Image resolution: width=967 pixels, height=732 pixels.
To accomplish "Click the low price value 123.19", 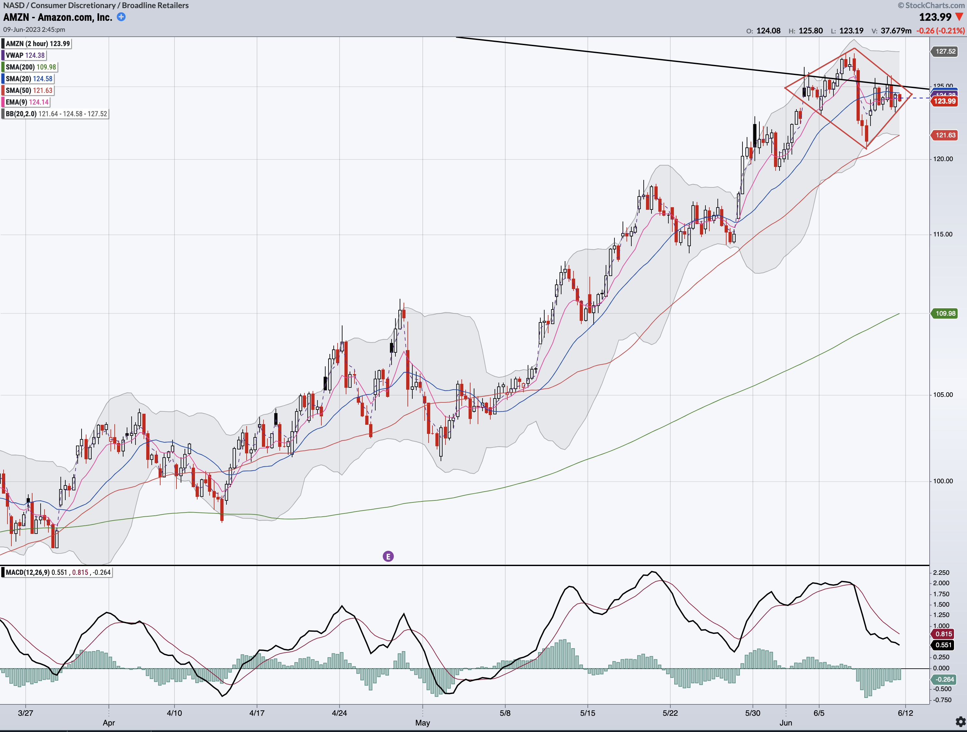I will tap(851, 31).
